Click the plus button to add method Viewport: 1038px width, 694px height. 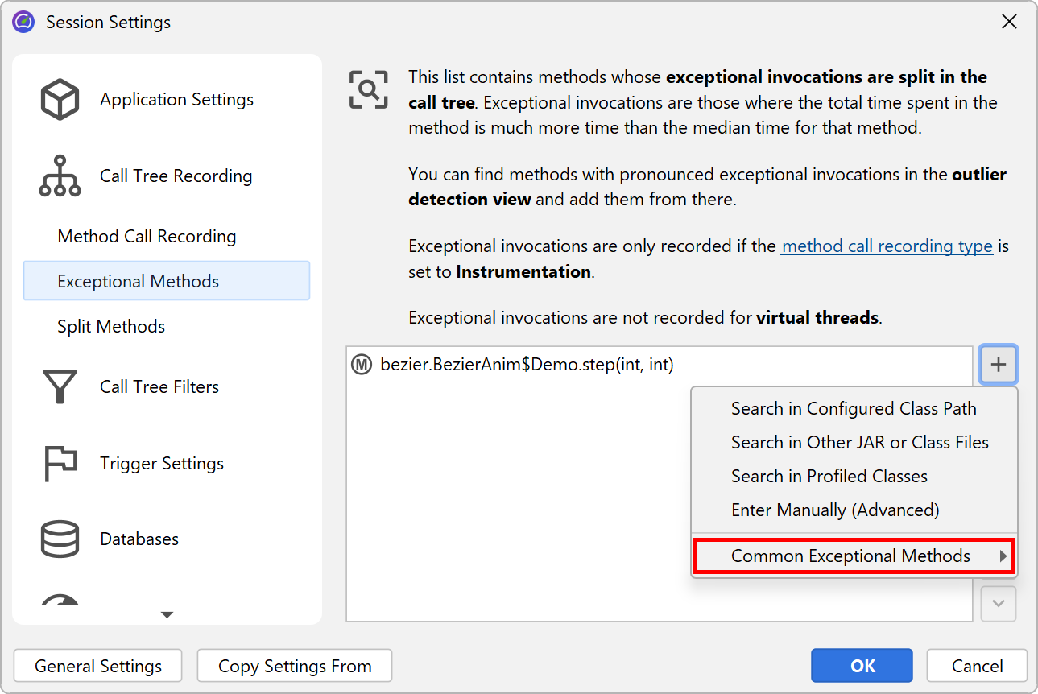click(999, 365)
